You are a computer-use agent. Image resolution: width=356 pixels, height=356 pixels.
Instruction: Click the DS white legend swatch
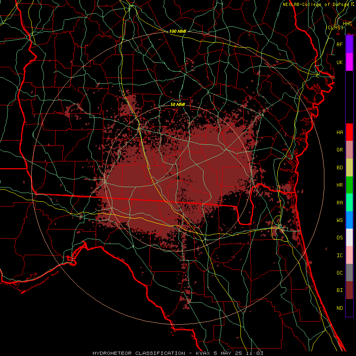349,237
